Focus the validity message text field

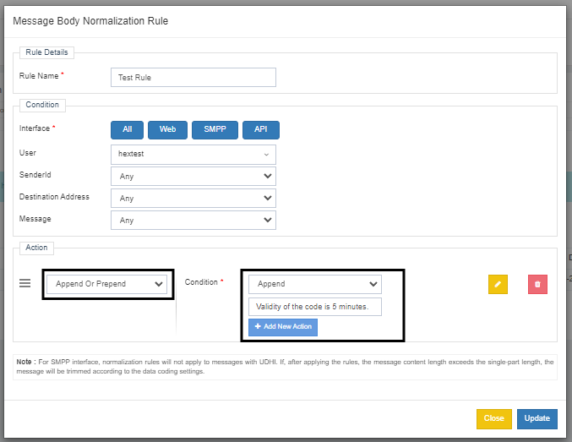pyautogui.click(x=314, y=306)
